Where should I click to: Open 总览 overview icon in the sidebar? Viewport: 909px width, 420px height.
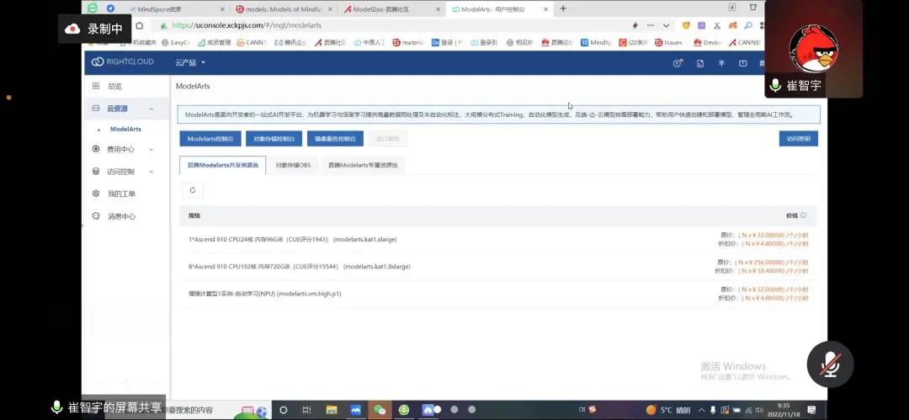pyautogui.click(x=97, y=86)
